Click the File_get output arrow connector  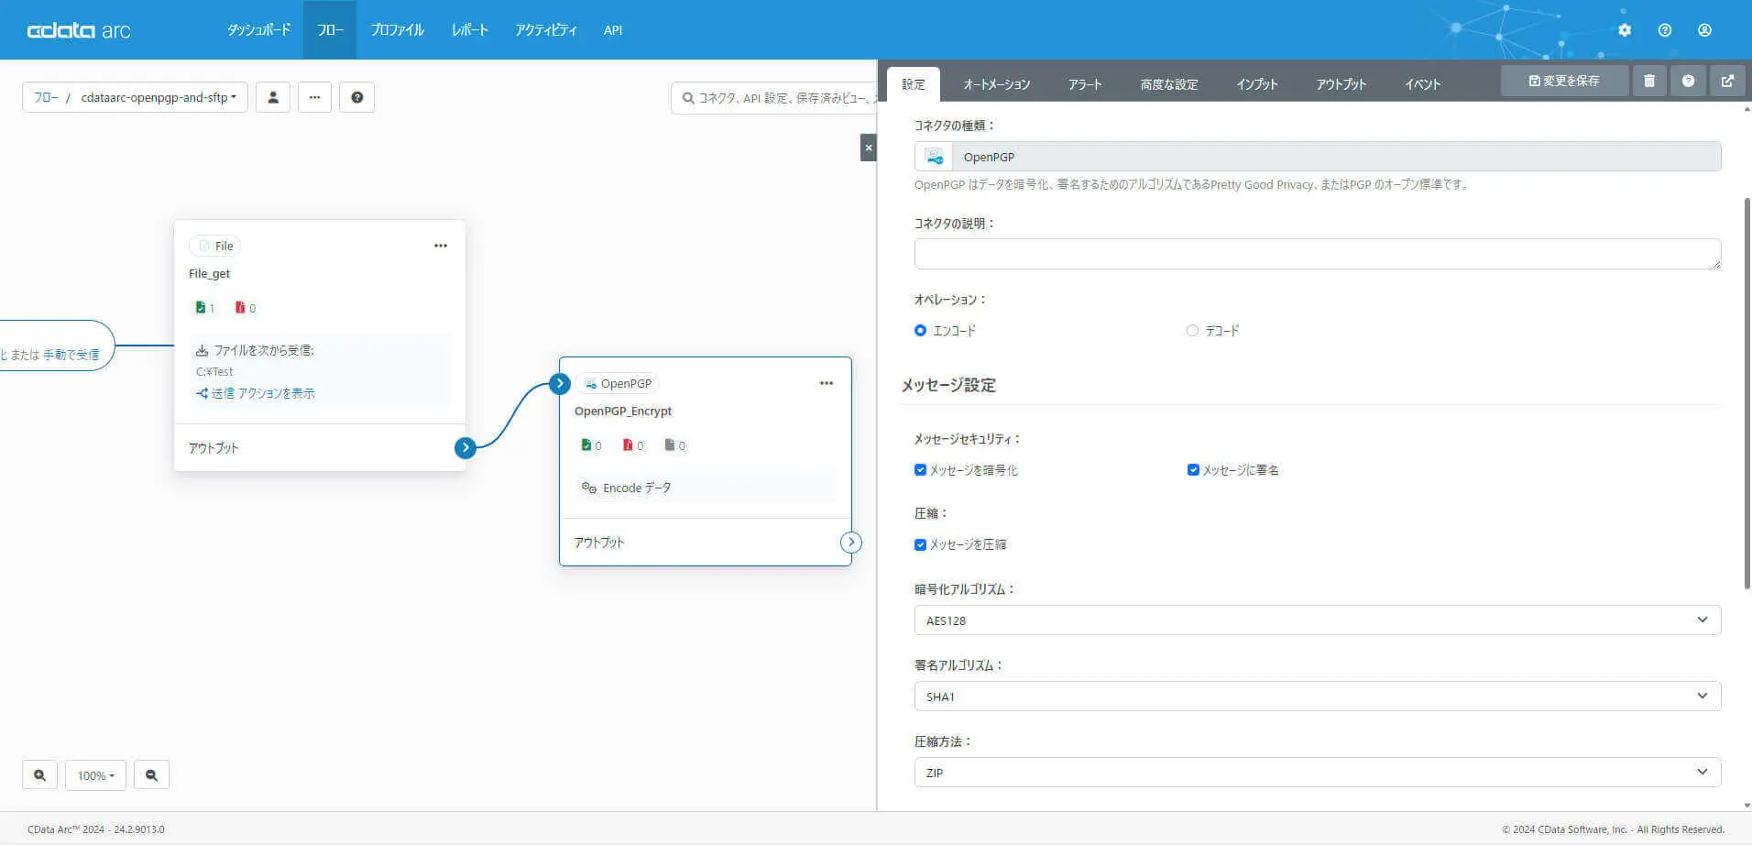pos(465,447)
